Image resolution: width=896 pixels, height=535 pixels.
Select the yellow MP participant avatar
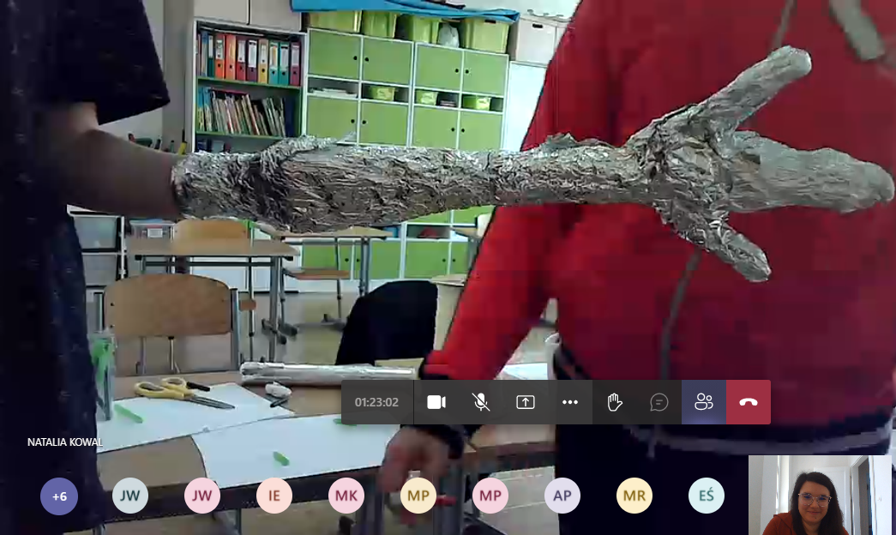point(418,496)
